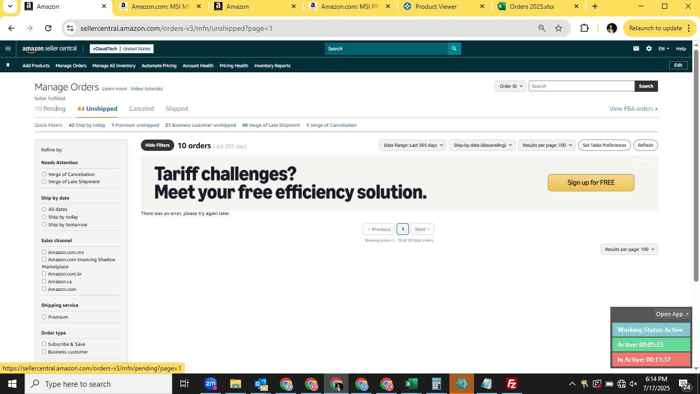The image size is (700, 394).
Task: Open the bottom Results per page: 100 dropdown
Action: pyautogui.click(x=629, y=249)
